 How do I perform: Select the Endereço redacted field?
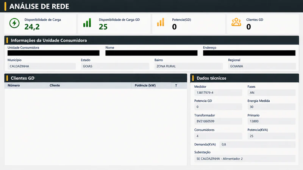click(249, 53)
